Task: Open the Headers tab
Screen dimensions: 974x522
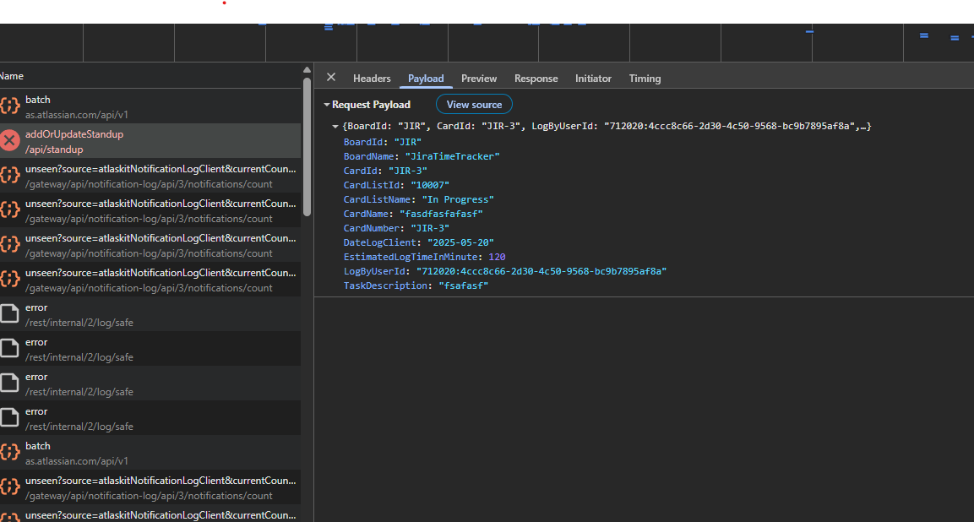Action: pos(372,79)
